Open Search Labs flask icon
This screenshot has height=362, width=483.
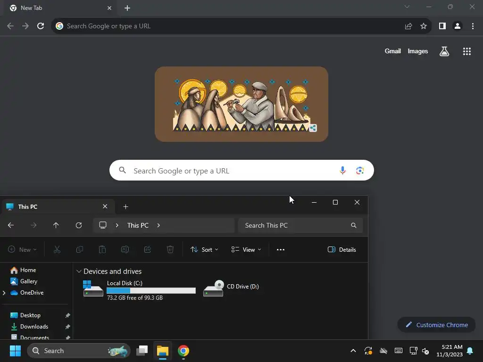(444, 51)
